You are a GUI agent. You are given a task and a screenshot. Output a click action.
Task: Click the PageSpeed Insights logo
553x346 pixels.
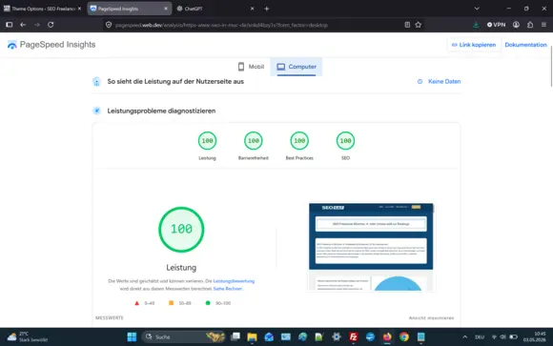tap(51, 45)
